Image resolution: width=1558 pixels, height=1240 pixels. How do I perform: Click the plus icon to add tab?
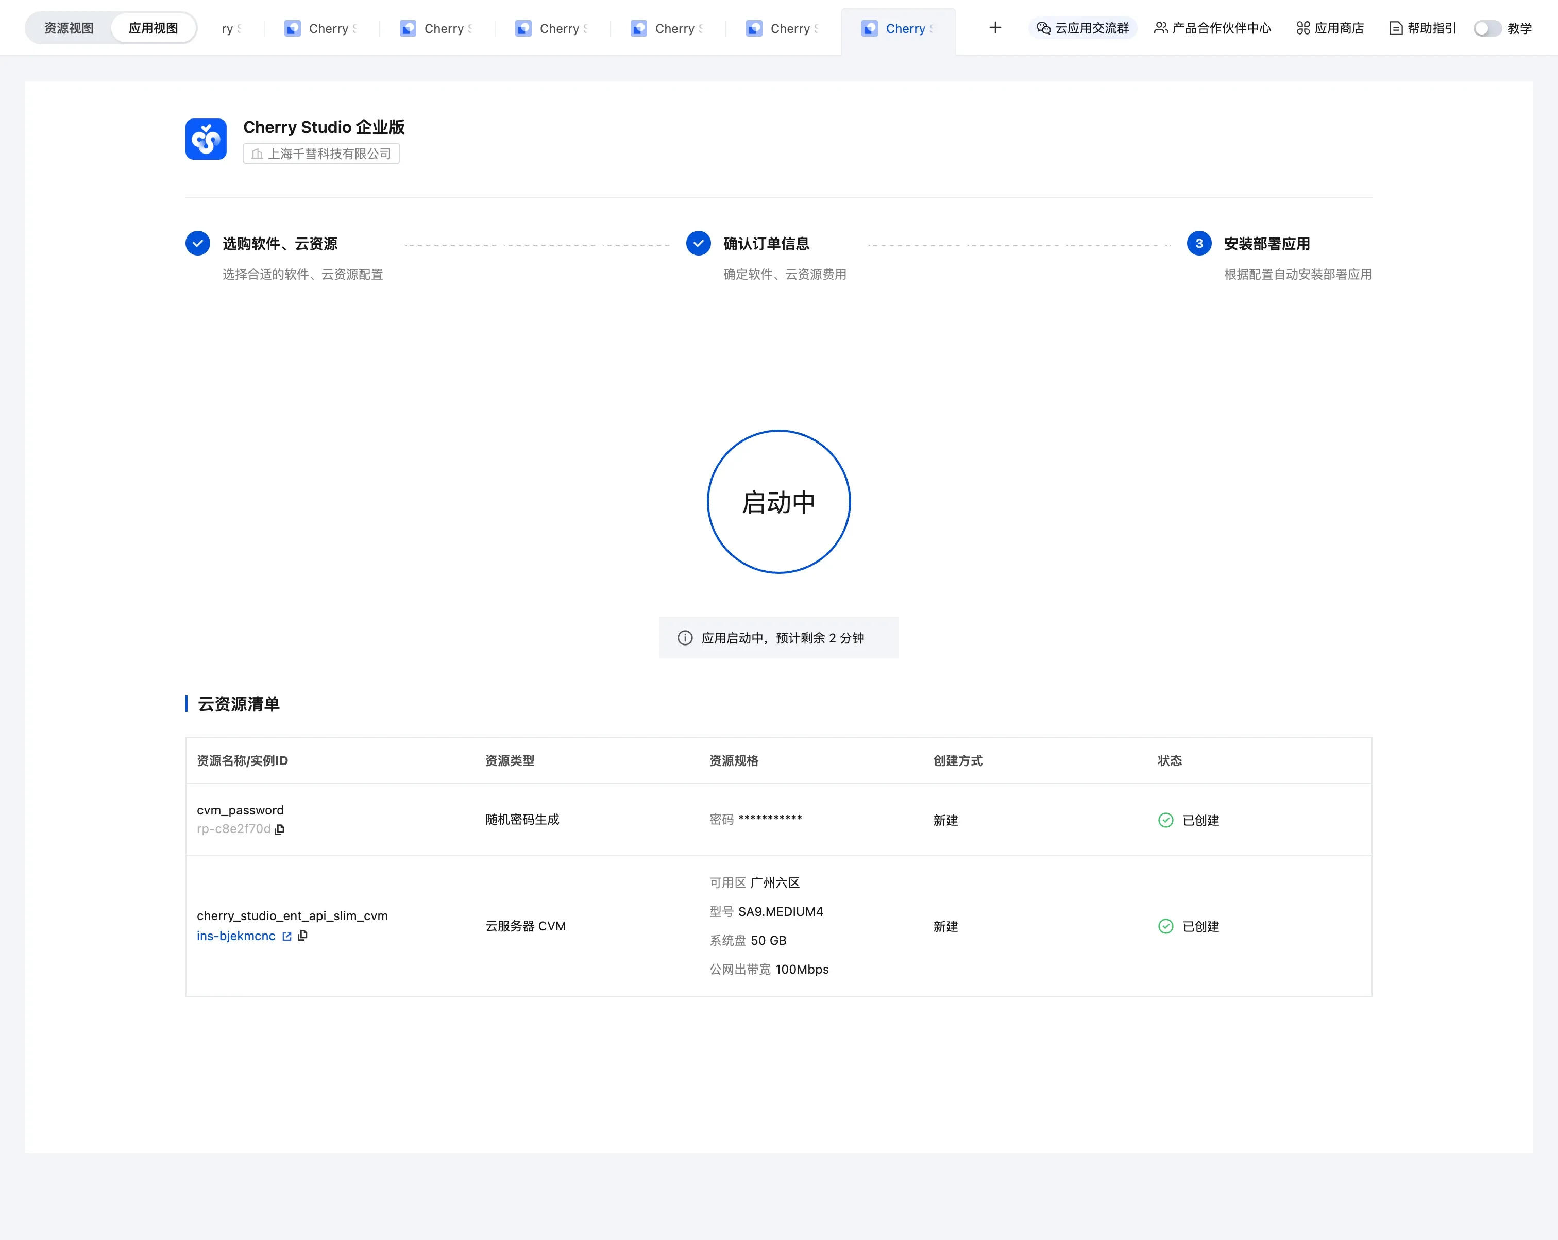[995, 28]
